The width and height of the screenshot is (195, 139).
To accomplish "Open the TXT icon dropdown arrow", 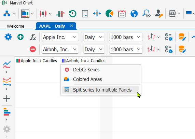I will tap(179, 14).
